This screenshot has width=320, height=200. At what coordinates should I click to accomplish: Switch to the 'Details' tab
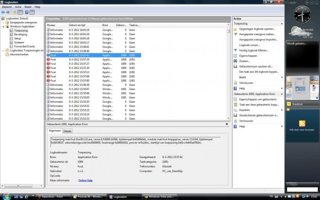pyautogui.click(x=67, y=131)
